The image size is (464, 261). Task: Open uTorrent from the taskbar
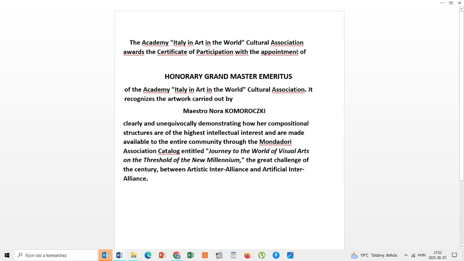(x=262, y=255)
